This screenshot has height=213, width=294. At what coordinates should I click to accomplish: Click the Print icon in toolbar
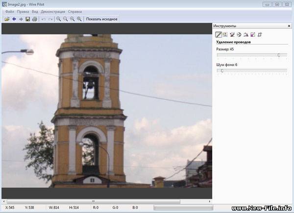[35, 19]
